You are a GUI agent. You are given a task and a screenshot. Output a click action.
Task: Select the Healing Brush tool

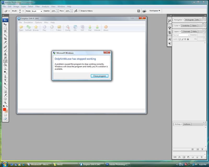coord(5,47)
